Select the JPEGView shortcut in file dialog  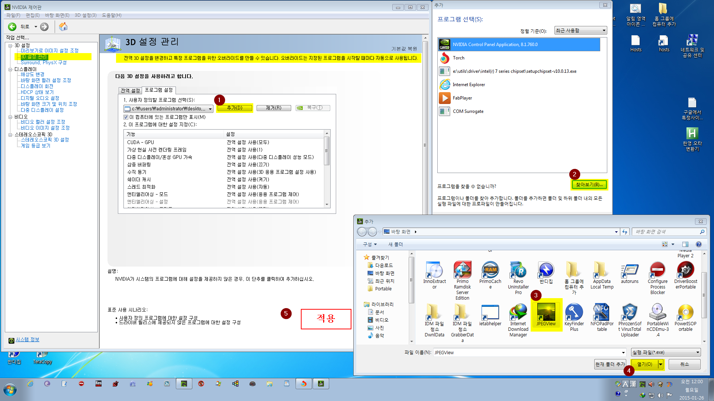tap(546, 315)
